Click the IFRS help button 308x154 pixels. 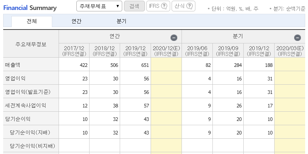(x=158, y=6)
